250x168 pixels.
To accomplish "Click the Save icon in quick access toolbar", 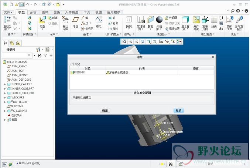I will click(22, 4).
